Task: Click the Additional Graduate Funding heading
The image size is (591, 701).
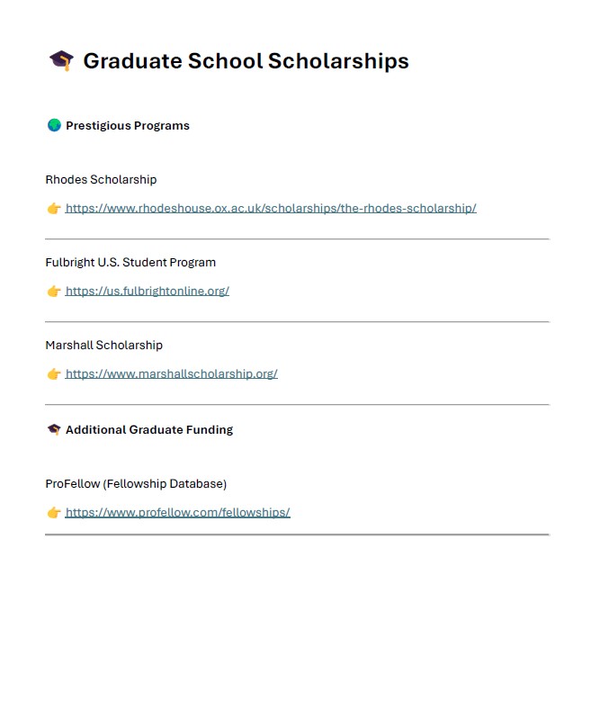Action: click(149, 430)
